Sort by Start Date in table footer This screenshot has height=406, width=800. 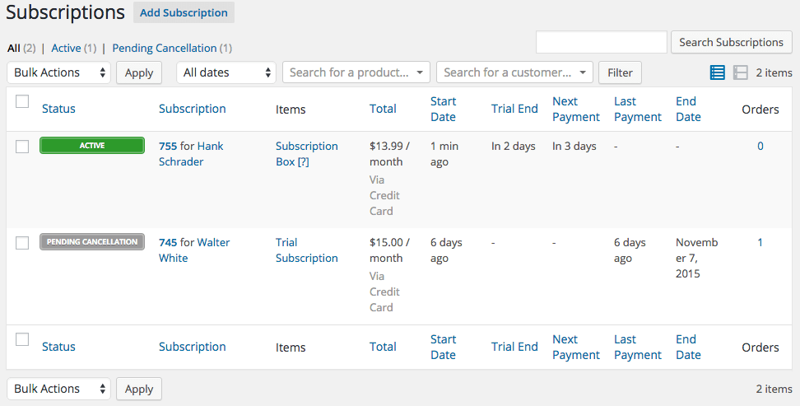coord(444,347)
